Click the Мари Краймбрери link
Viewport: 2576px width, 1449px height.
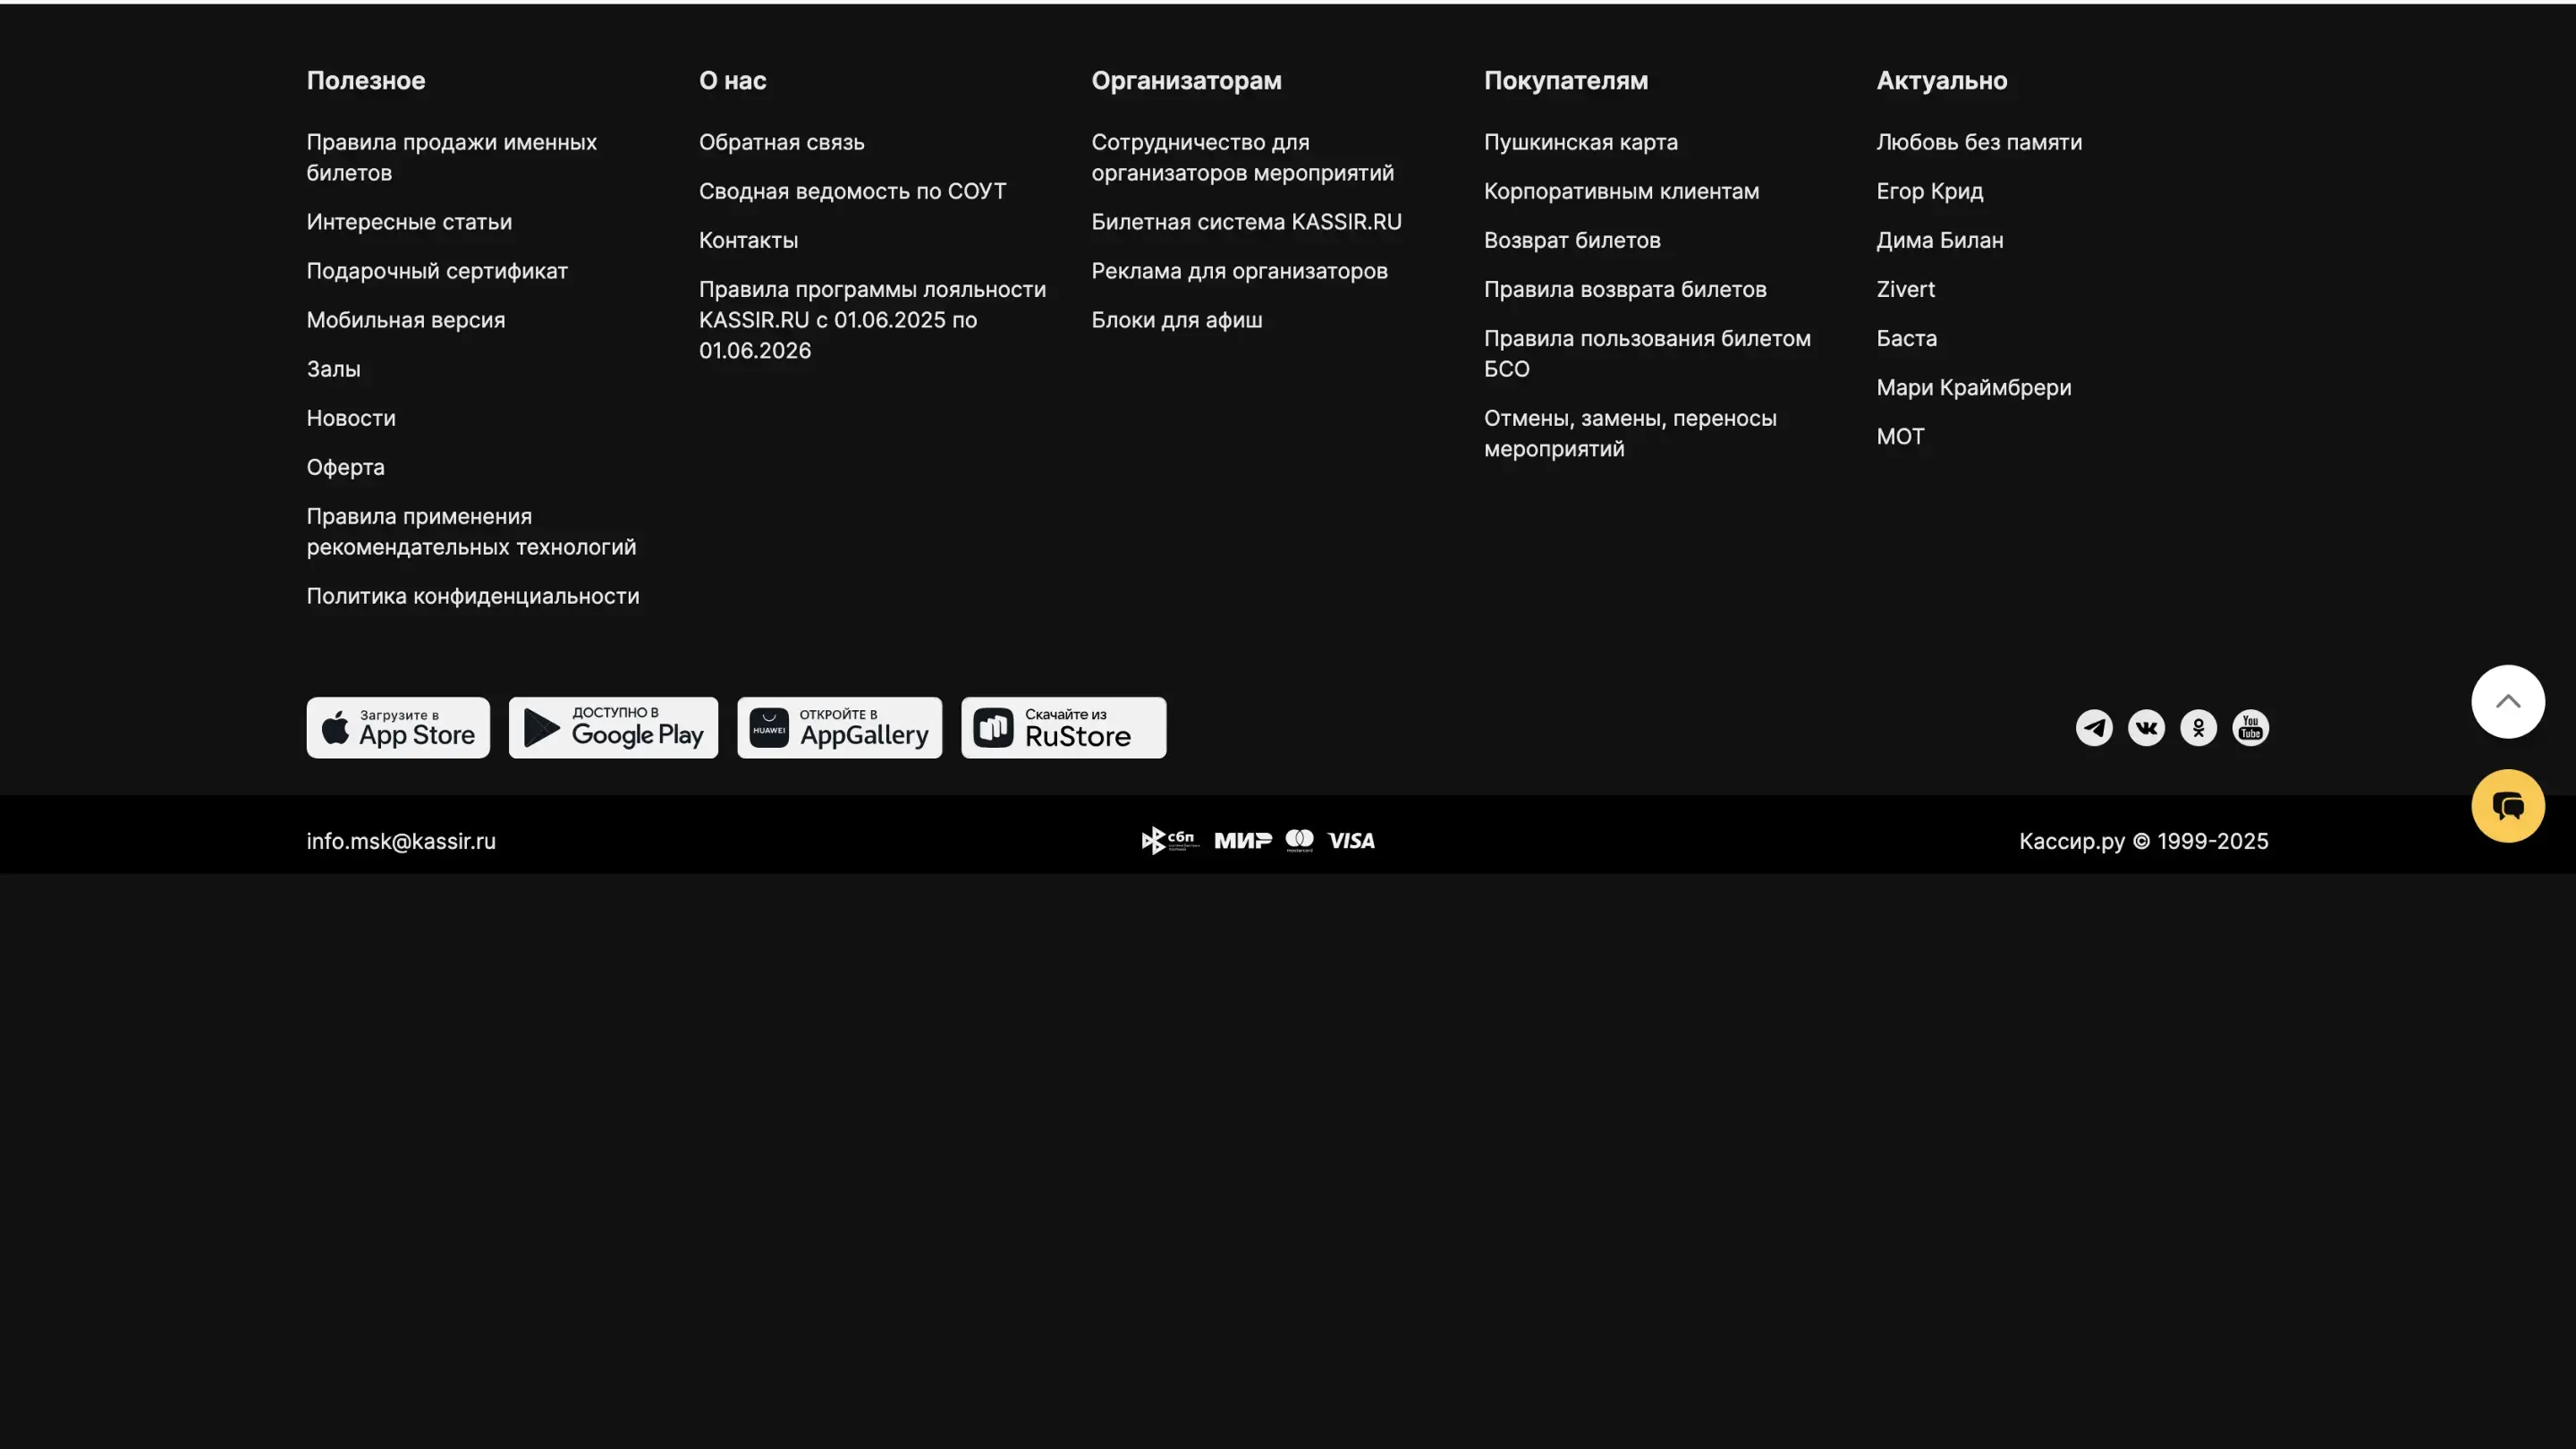click(x=1973, y=387)
